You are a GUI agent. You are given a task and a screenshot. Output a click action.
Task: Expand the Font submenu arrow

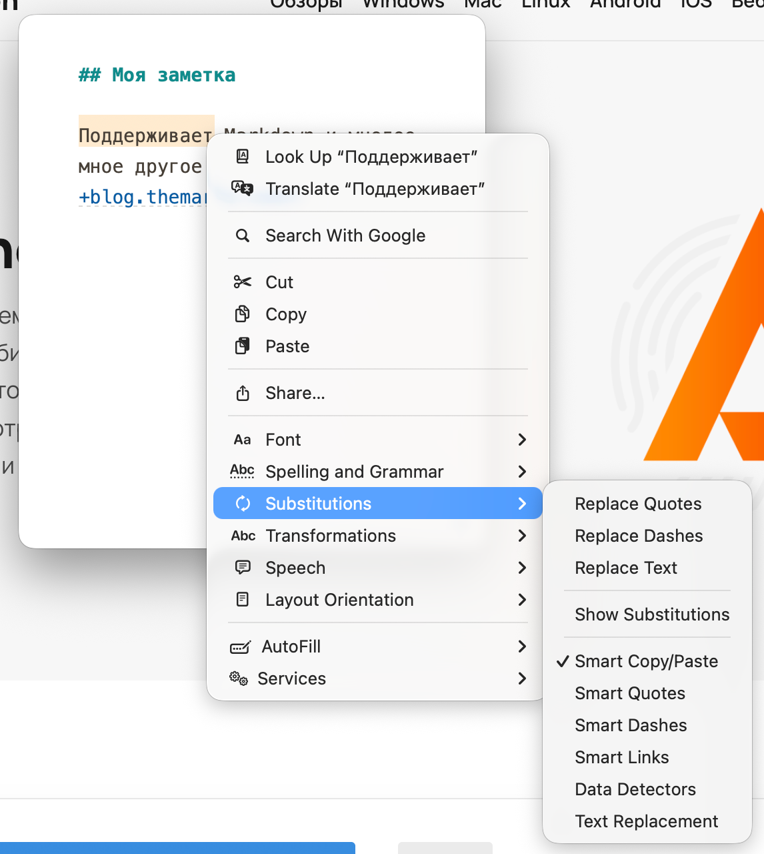(x=522, y=440)
